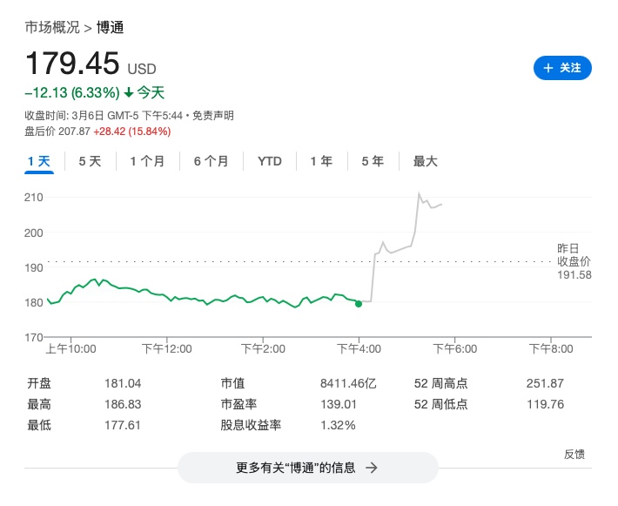Switch to the 5 天 tab
This screenshot has height=506, width=618.
[x=90, y=161]
